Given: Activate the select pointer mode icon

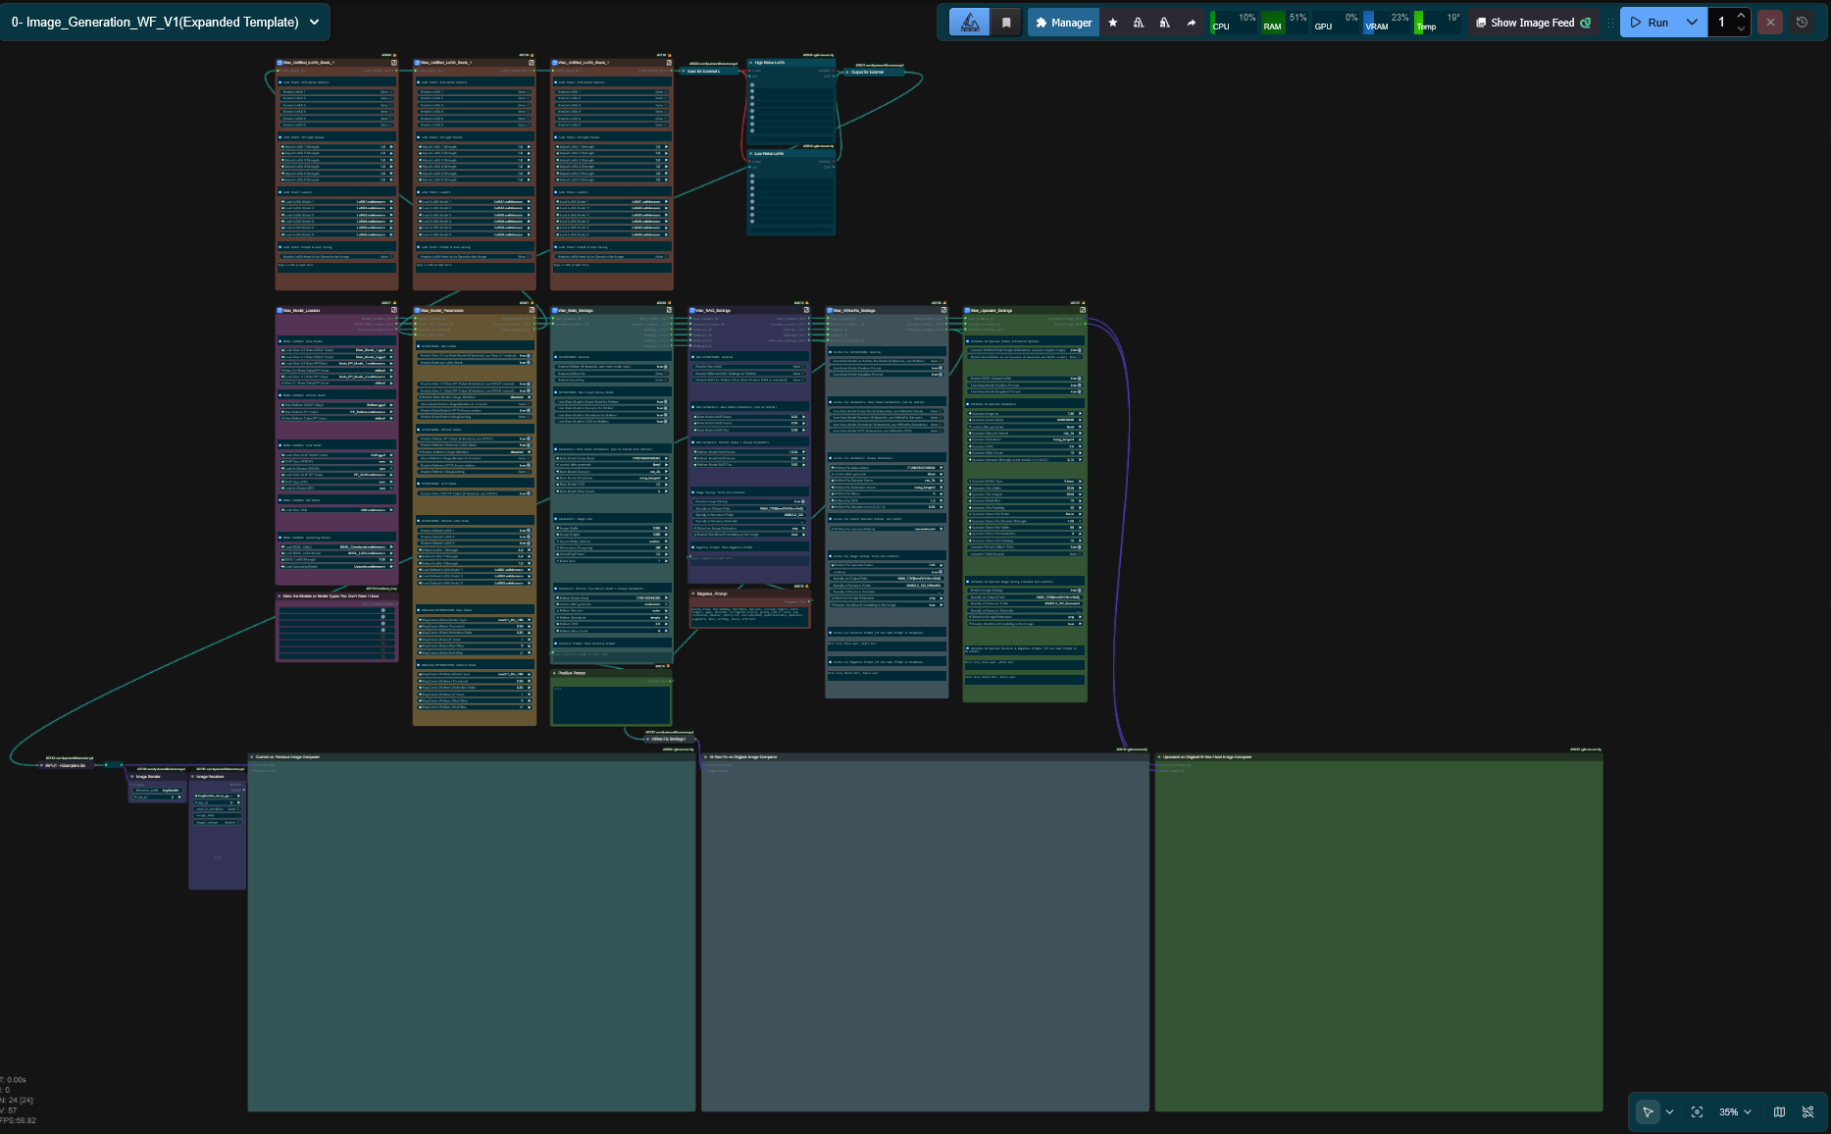Looking at the screenshot, I should coord(1648,1112).
